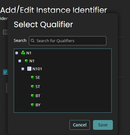
Task: Click the green cube icon of nested N1
Action: [x=26, y=61]
